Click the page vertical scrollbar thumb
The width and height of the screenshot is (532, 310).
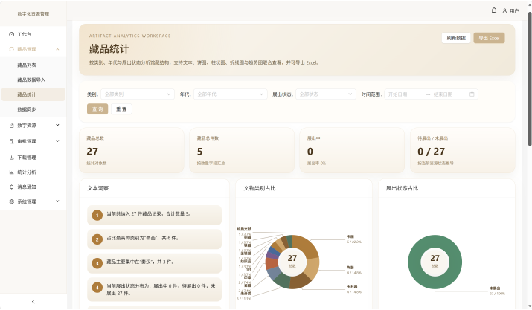coord(530,79)
